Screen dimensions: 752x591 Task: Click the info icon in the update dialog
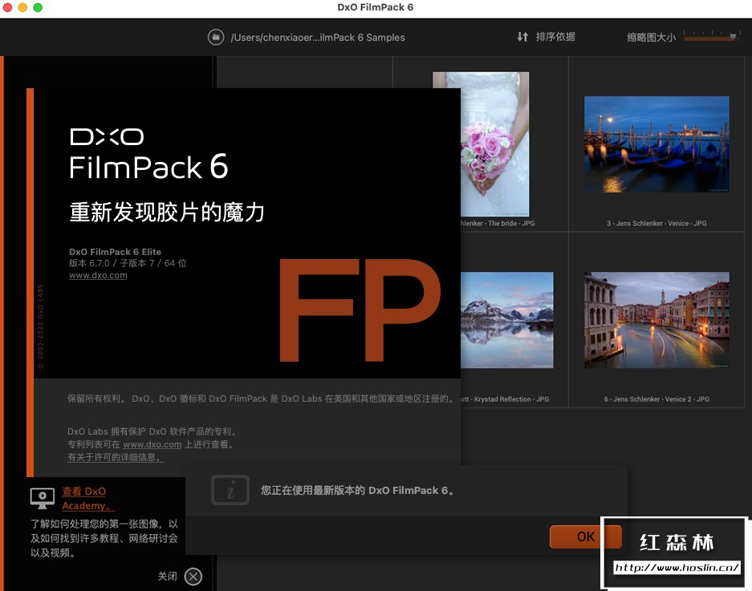(x=230, y=490)
